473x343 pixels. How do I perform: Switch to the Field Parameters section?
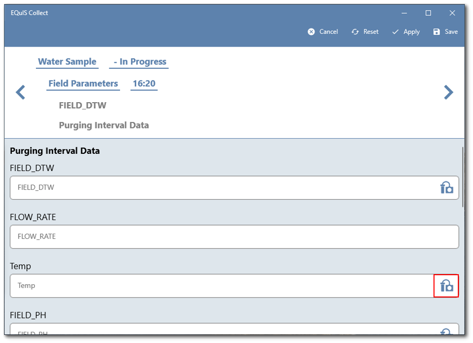coord(83,83)
